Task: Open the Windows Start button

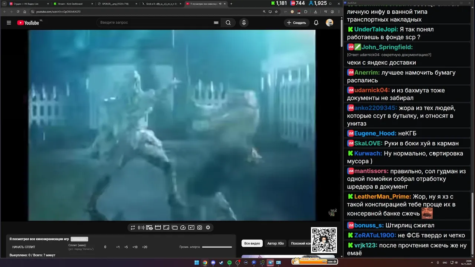Action: coord(197,263)
